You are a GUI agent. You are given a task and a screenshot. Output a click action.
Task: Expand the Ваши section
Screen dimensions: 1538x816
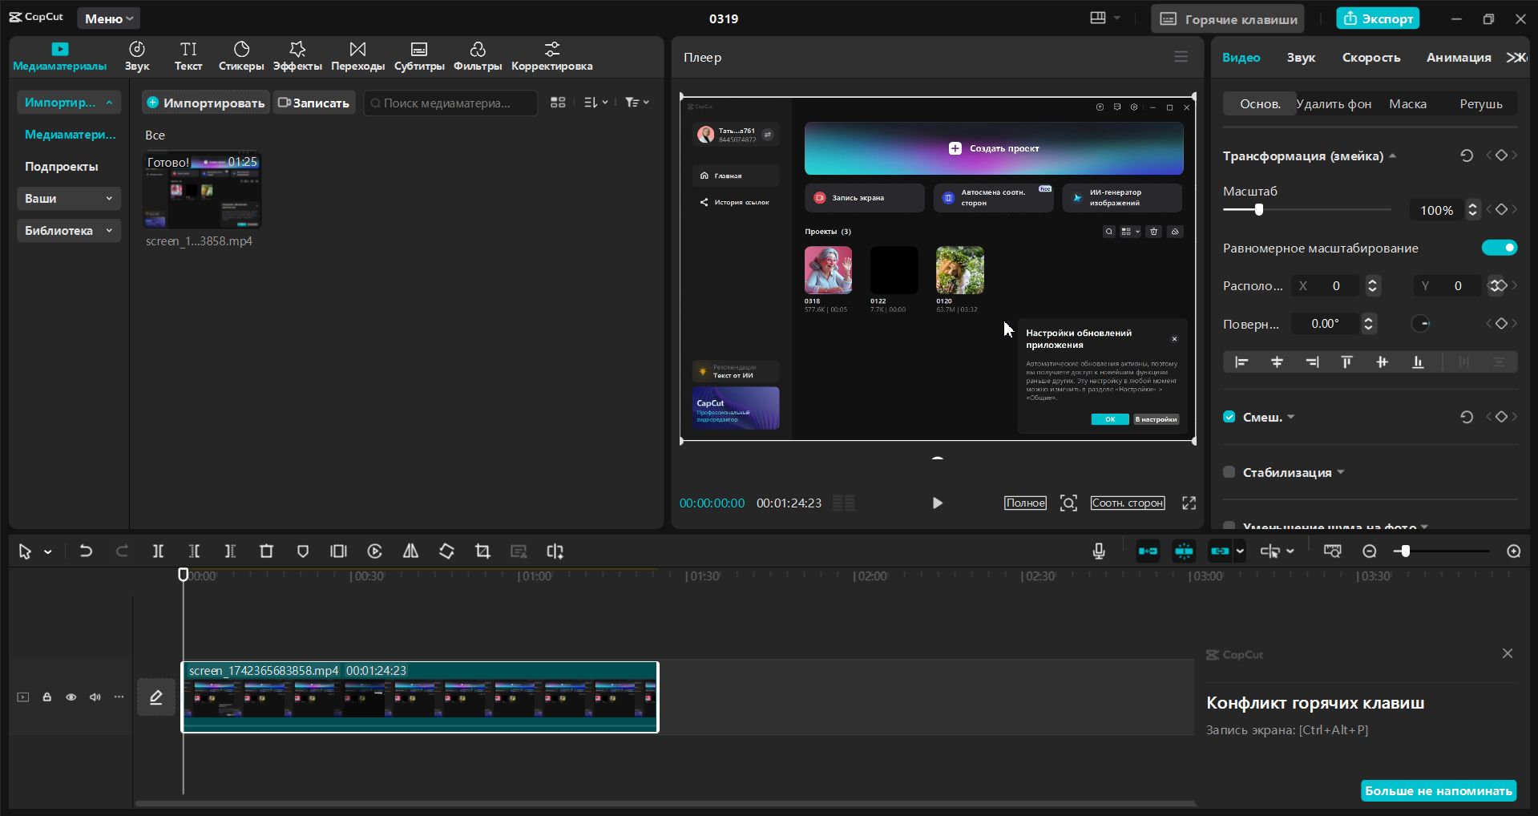tap(69, 198)
